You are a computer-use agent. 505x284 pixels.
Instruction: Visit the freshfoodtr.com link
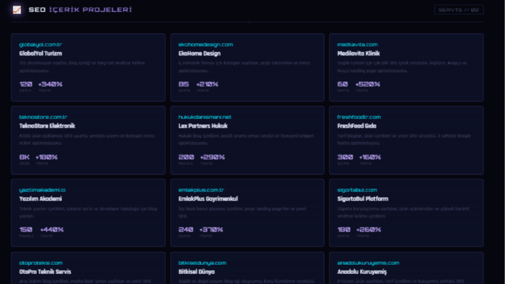pyautogui.click(x=359, y=117)
